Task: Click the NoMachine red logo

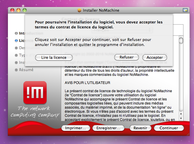Action: (x=35, y=92)
